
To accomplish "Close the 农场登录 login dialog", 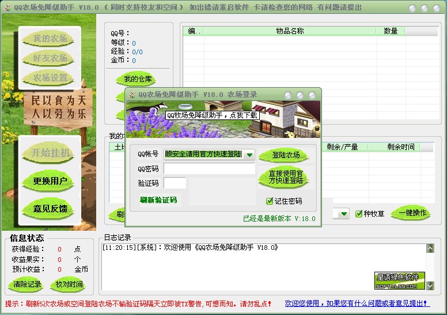I will (312, 95).
